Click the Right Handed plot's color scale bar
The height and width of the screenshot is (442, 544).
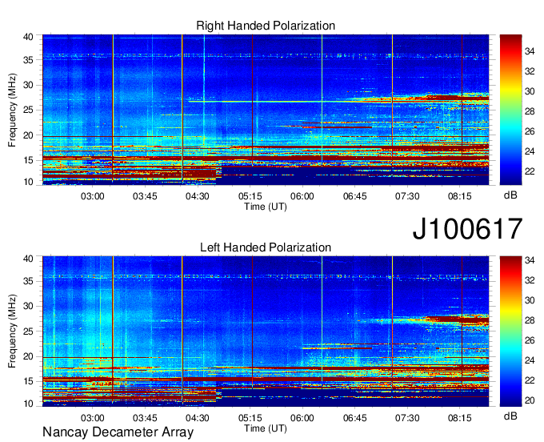[510, 110]
